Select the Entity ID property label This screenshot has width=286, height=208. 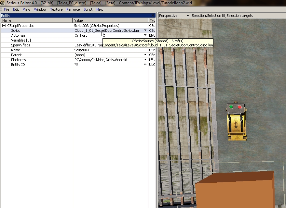click(x=18, y=65)
